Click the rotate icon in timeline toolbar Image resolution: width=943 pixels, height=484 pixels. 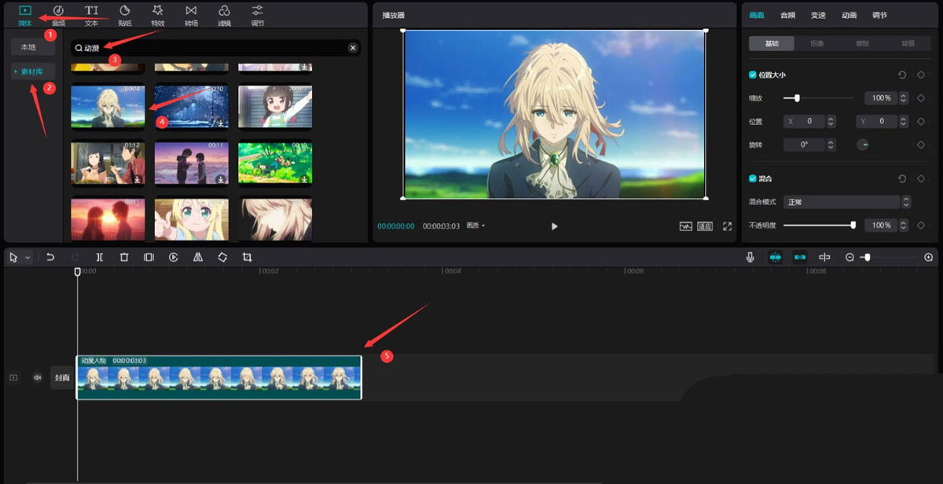(222, 257)
